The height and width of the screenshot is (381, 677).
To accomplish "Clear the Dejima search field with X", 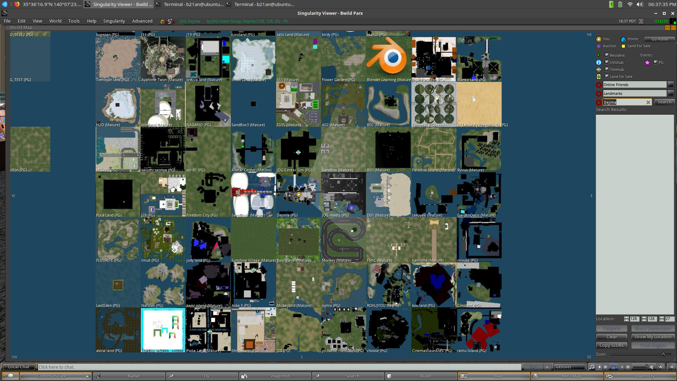I will [648, 102].
